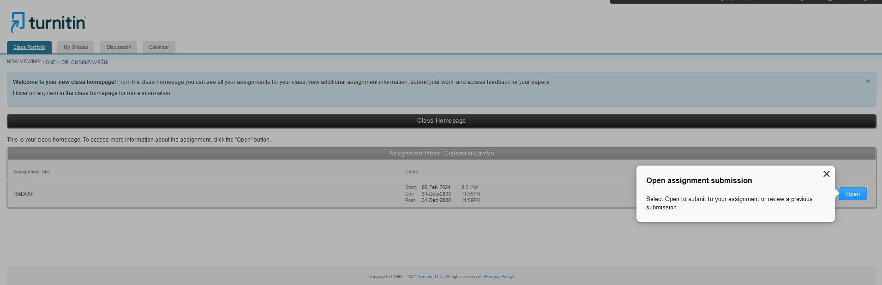882x285 pixels.
Task: Click the Dates column header
Action: (x=412, y=172)
